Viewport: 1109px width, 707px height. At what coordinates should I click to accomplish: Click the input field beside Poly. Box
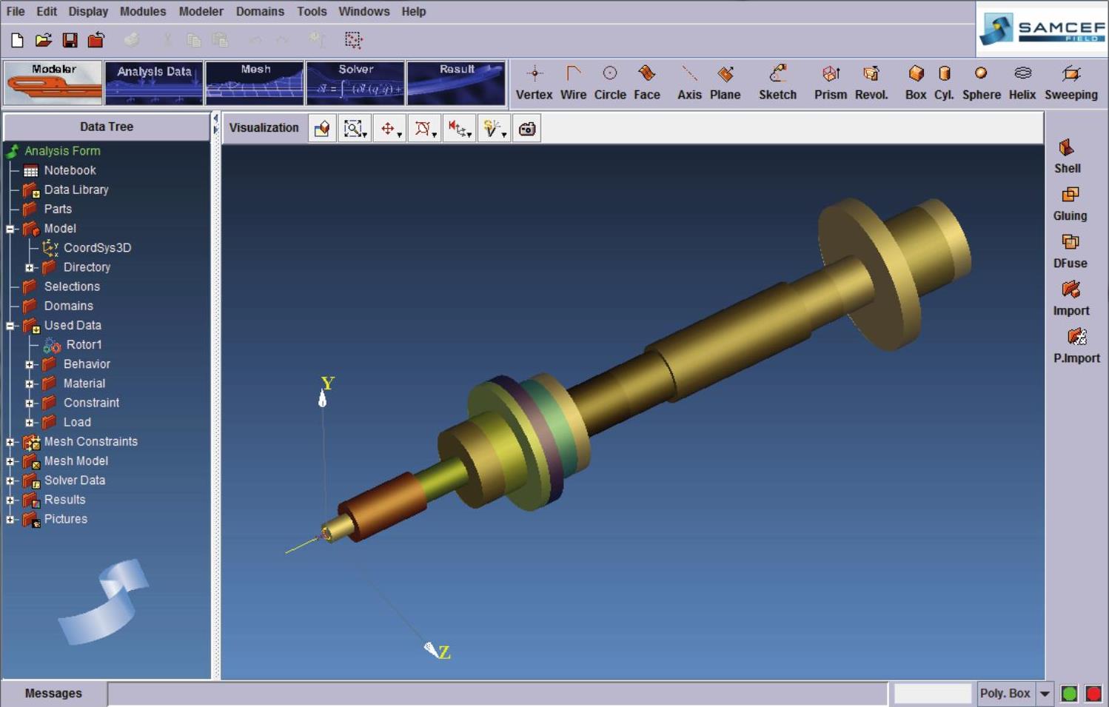(x=932, y=694)
